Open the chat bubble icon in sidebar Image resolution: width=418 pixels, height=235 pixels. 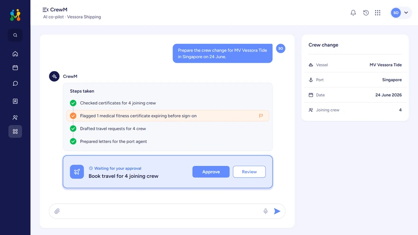point(15,84)
